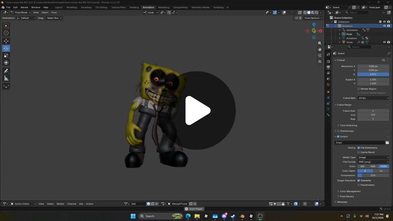Switch to the Sculpting workspace tab
393x221 pixels.
[86, 7]
